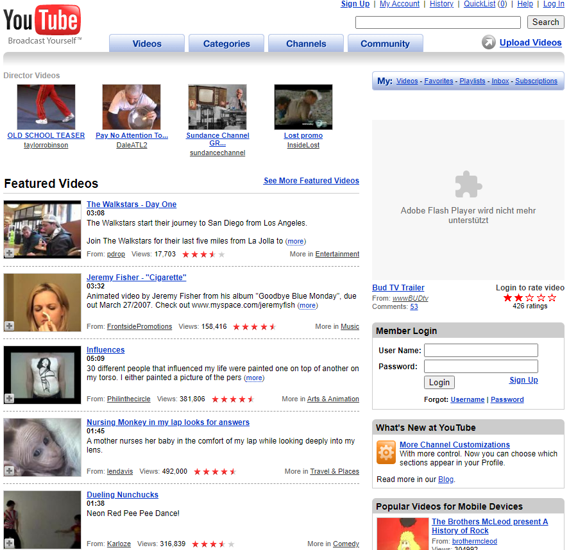Open Nursing Monkey in my lap title
This screenshot has width=569, height=550.
pos(168,422)
